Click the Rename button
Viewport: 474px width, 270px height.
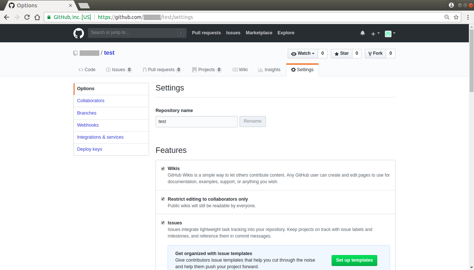(252, 121)
